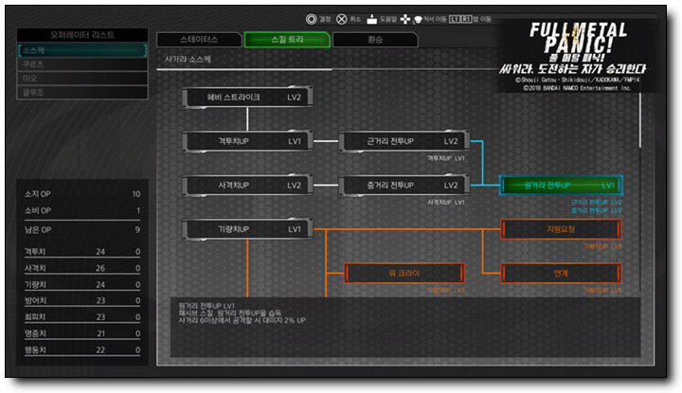Click the locked 워 크라이 skill node
682x393 pixels.
click(x=404, y=273)
